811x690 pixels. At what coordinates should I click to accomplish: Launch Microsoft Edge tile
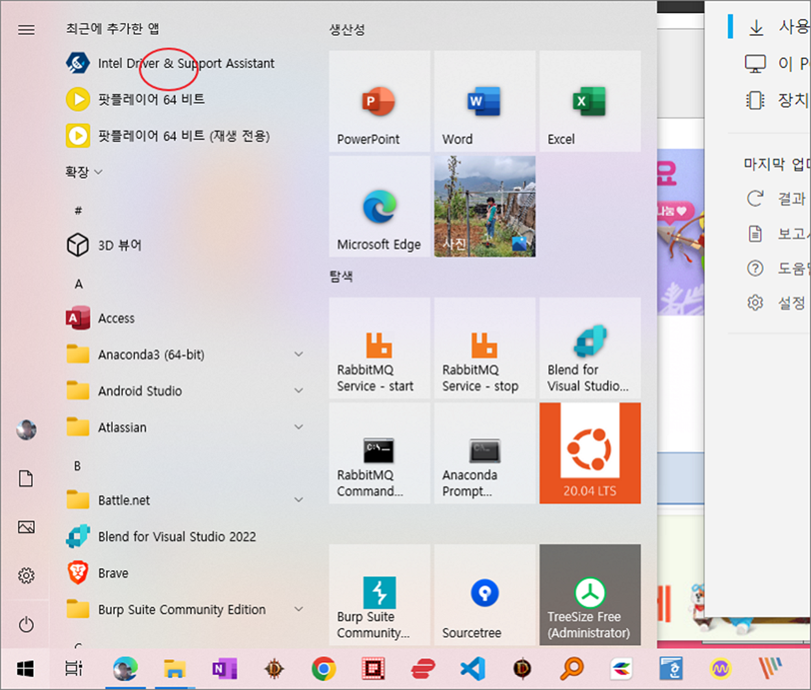point(380,206)
